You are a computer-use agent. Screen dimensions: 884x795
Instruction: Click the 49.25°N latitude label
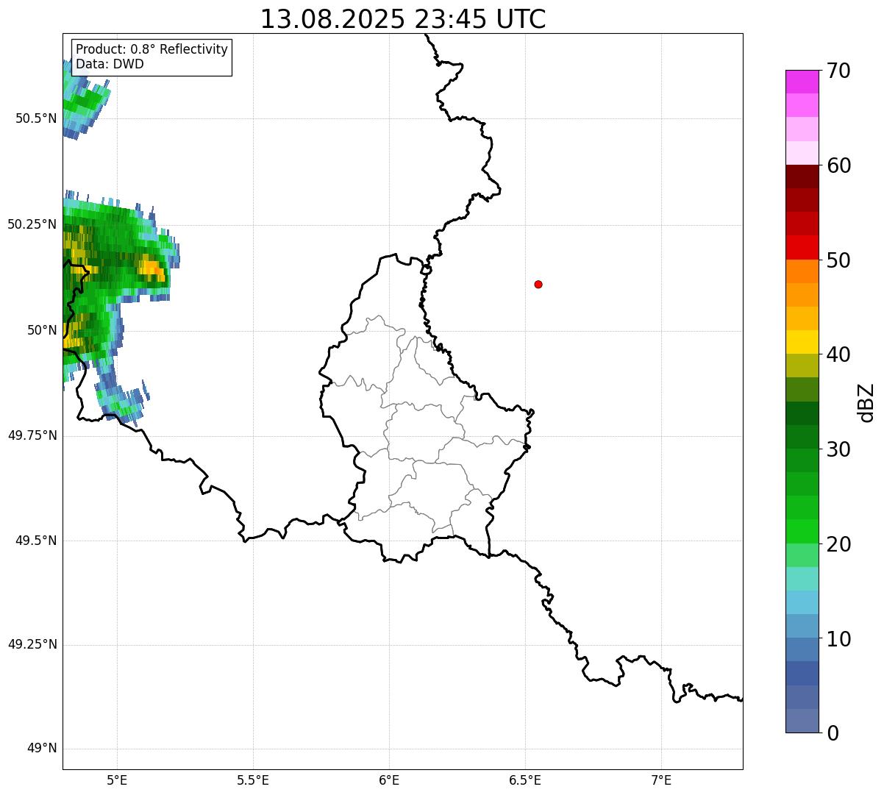32,645
